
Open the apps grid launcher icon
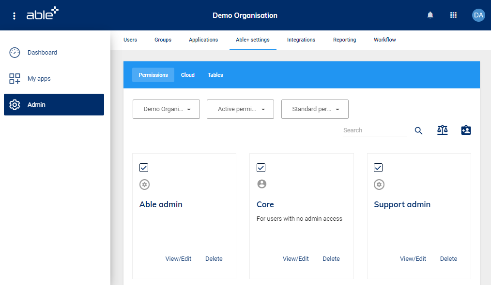(453, 15)
